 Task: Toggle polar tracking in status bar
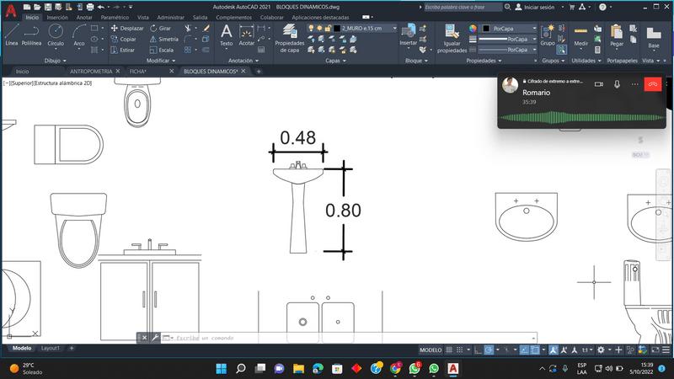click(x=489, y=350)
